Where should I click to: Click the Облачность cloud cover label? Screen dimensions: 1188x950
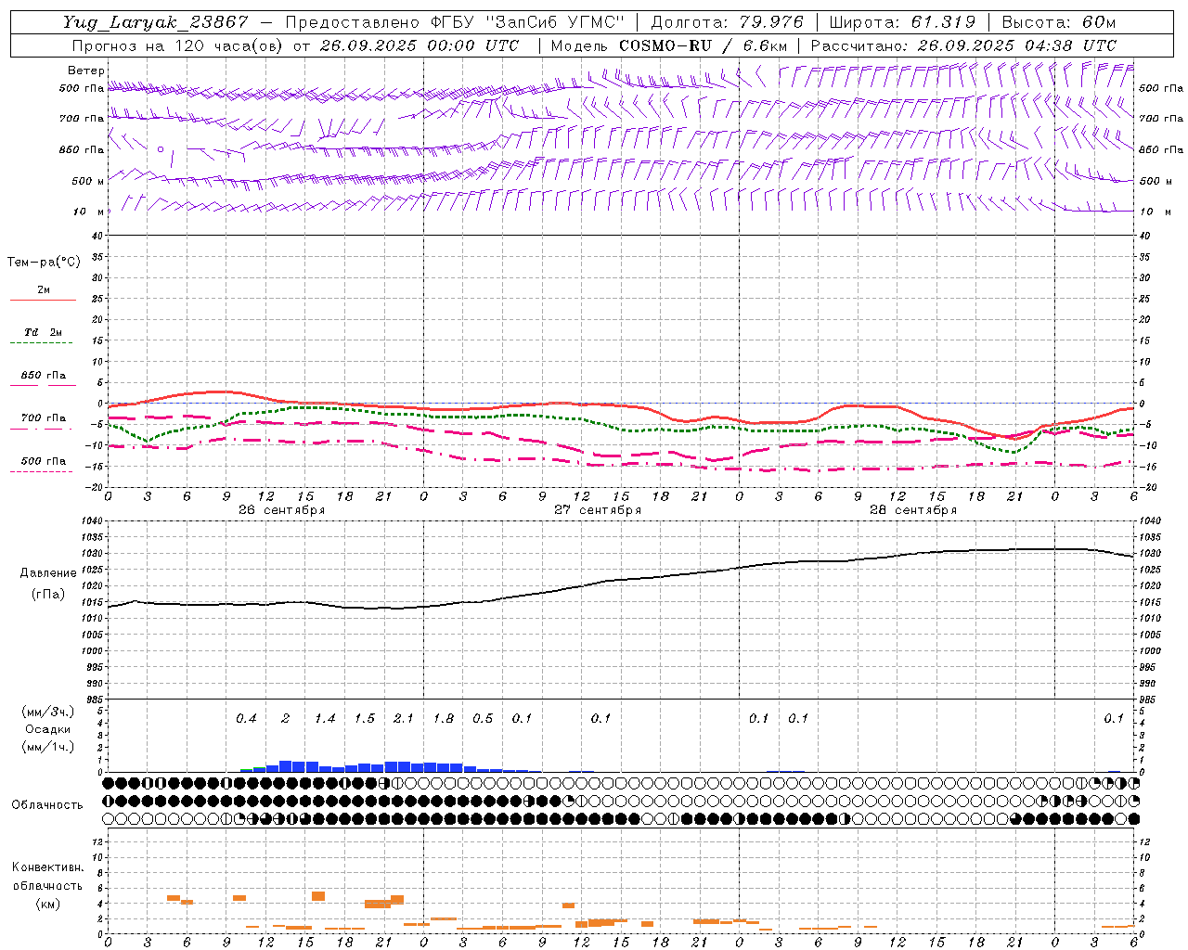point(47,804)
